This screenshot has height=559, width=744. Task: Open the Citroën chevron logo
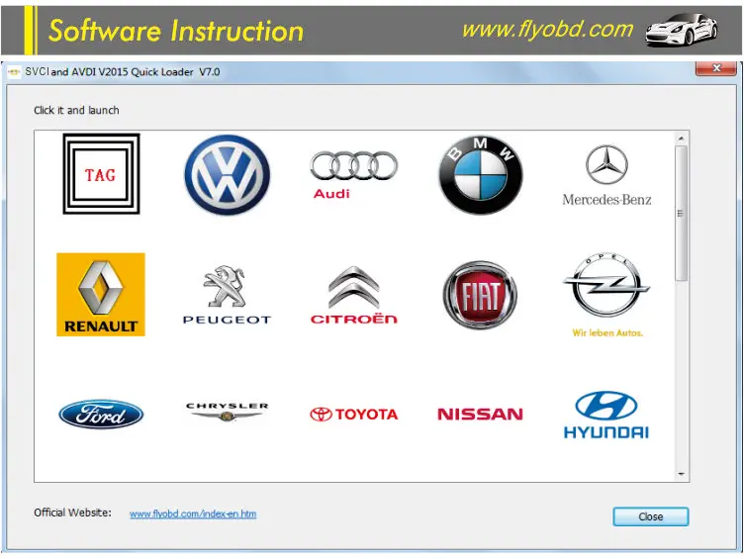click(x=353, y=295)
